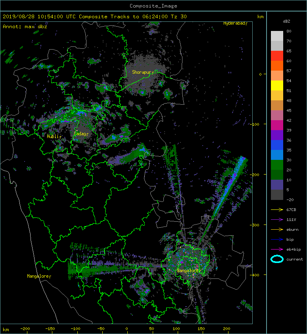Click the dBZ legend heading
This screenshot has width=307, height=334.
(286, 21)
